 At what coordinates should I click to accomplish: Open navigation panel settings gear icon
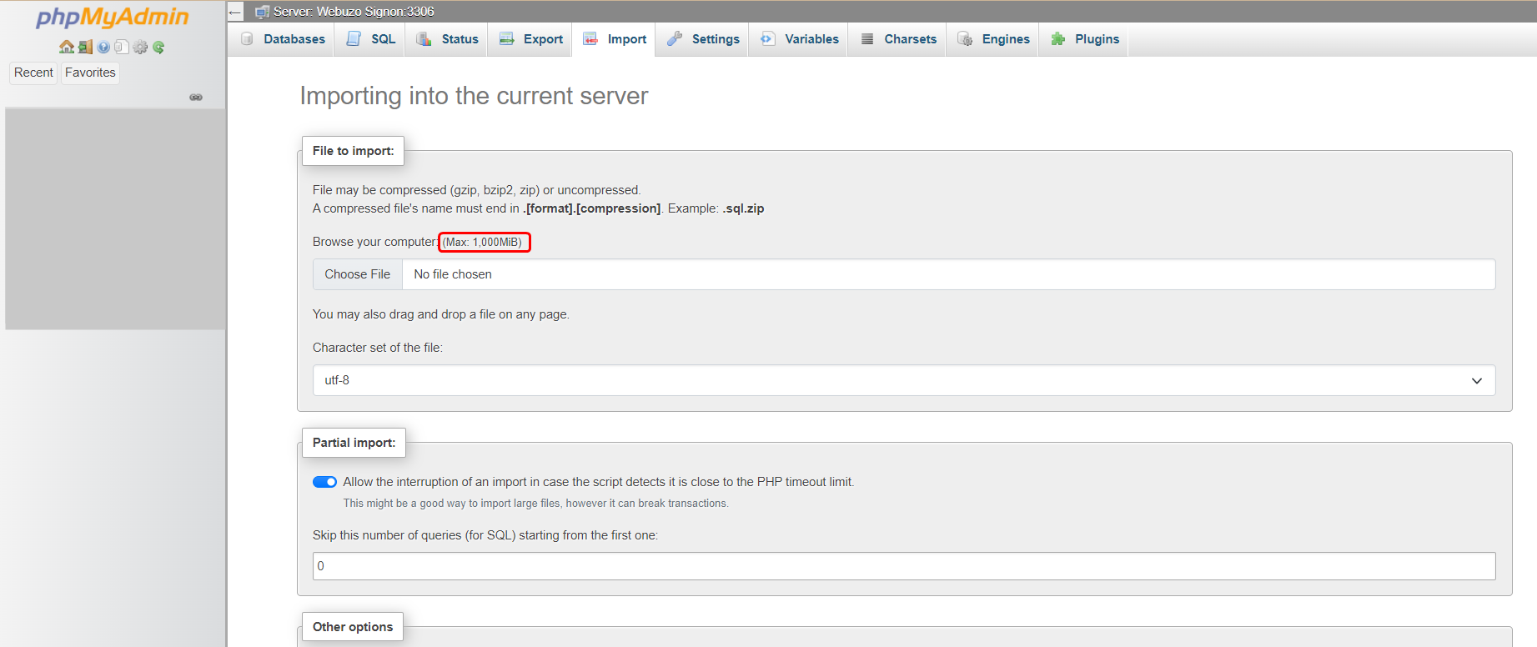coord(140,48)
